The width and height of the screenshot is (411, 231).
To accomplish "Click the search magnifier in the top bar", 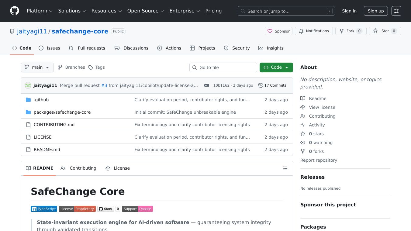I will 243,11.
